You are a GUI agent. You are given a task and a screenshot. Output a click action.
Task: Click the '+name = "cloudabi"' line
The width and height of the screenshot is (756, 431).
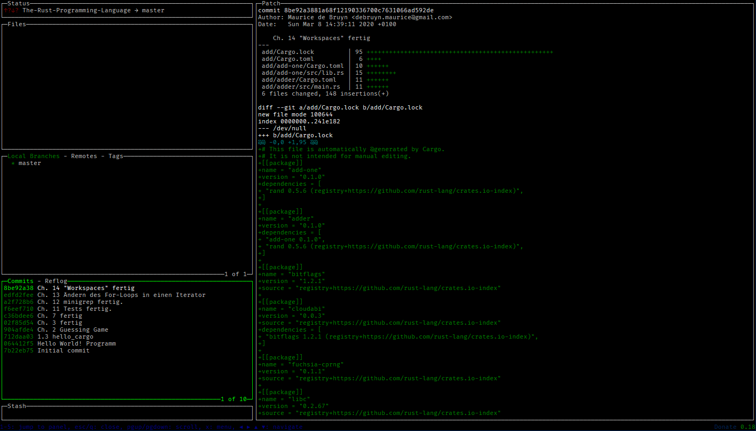click(x=292, y=309)
